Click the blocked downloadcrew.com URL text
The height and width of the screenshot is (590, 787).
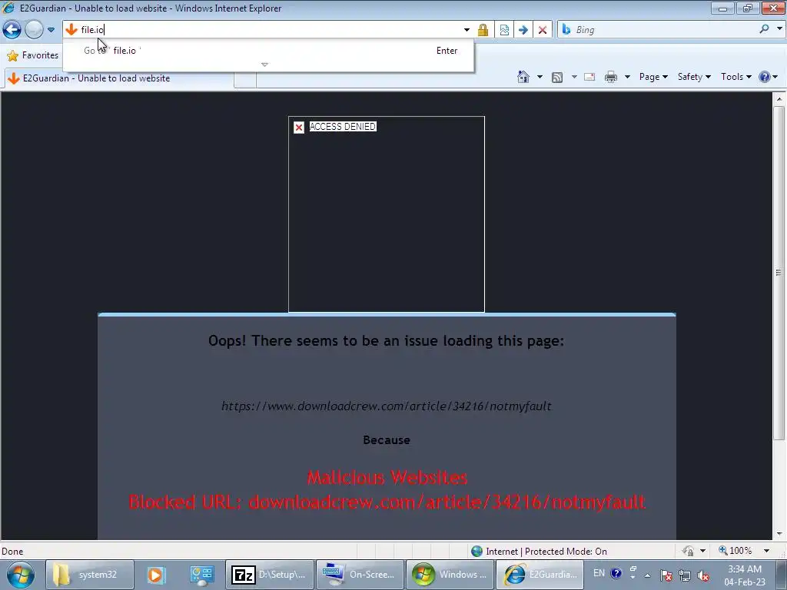pos(387,406)
